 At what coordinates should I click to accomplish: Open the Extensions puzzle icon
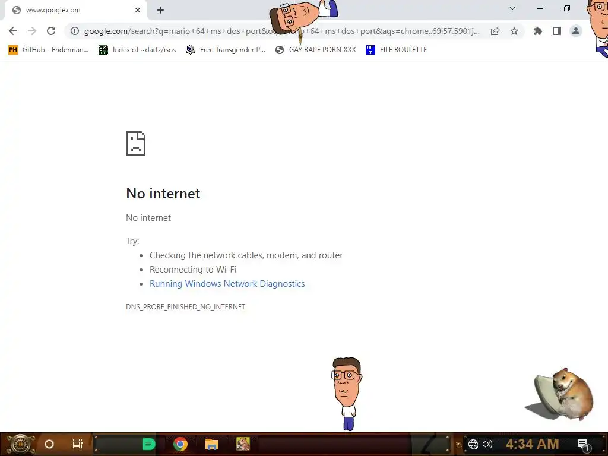pos(538,31)
